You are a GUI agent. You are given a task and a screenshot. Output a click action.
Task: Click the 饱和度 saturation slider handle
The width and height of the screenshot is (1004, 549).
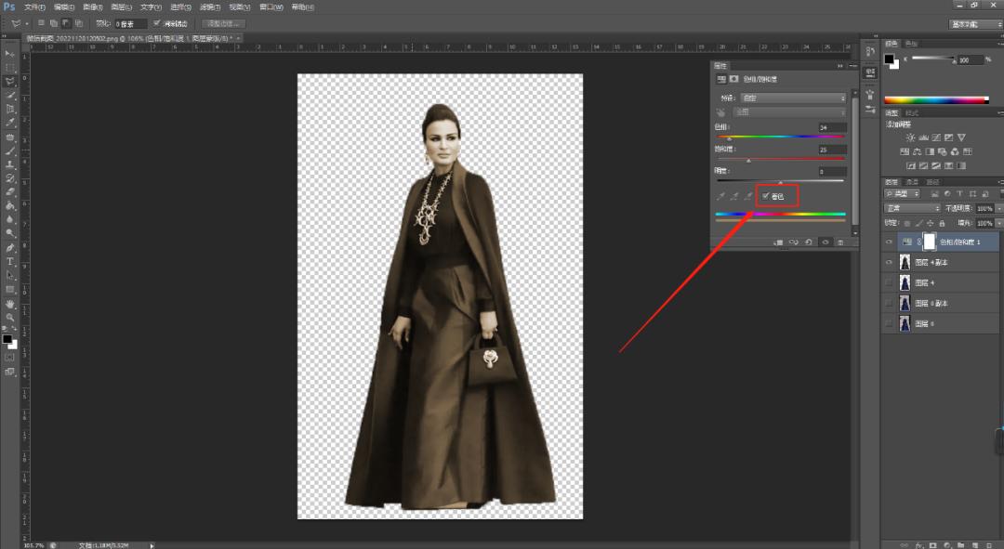coord(748,161)
